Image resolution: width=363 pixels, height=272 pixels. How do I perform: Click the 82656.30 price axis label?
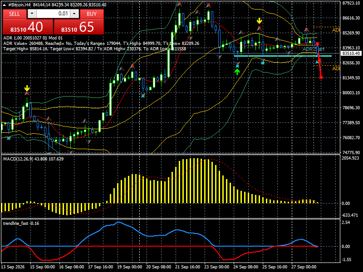pyautogui.click(x=351, y=63)
